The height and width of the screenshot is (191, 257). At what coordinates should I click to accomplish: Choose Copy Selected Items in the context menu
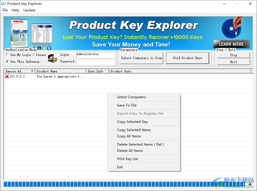tap(144, 130)
